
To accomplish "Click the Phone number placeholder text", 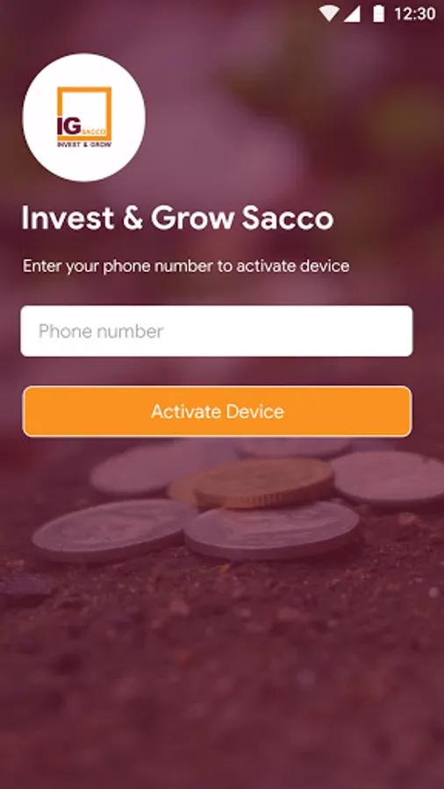I will pyautogui.click(x=101, y=331).
